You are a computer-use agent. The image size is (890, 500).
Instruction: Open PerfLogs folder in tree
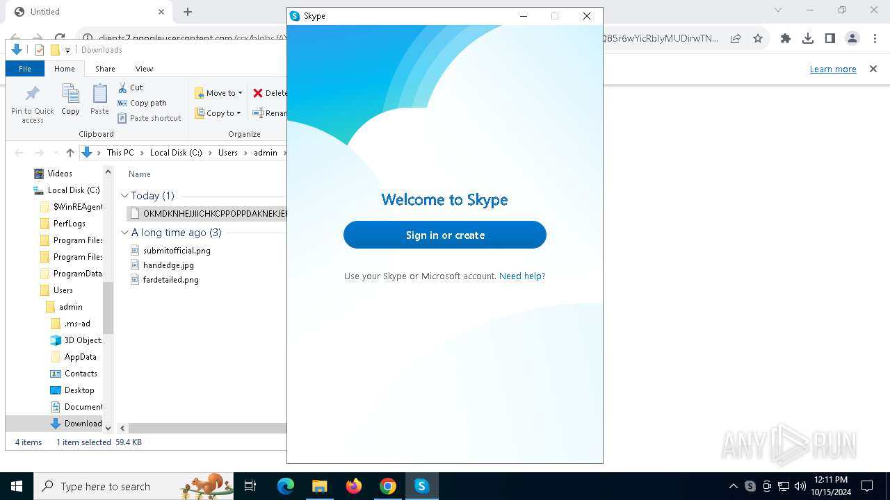tap(70, 224)
